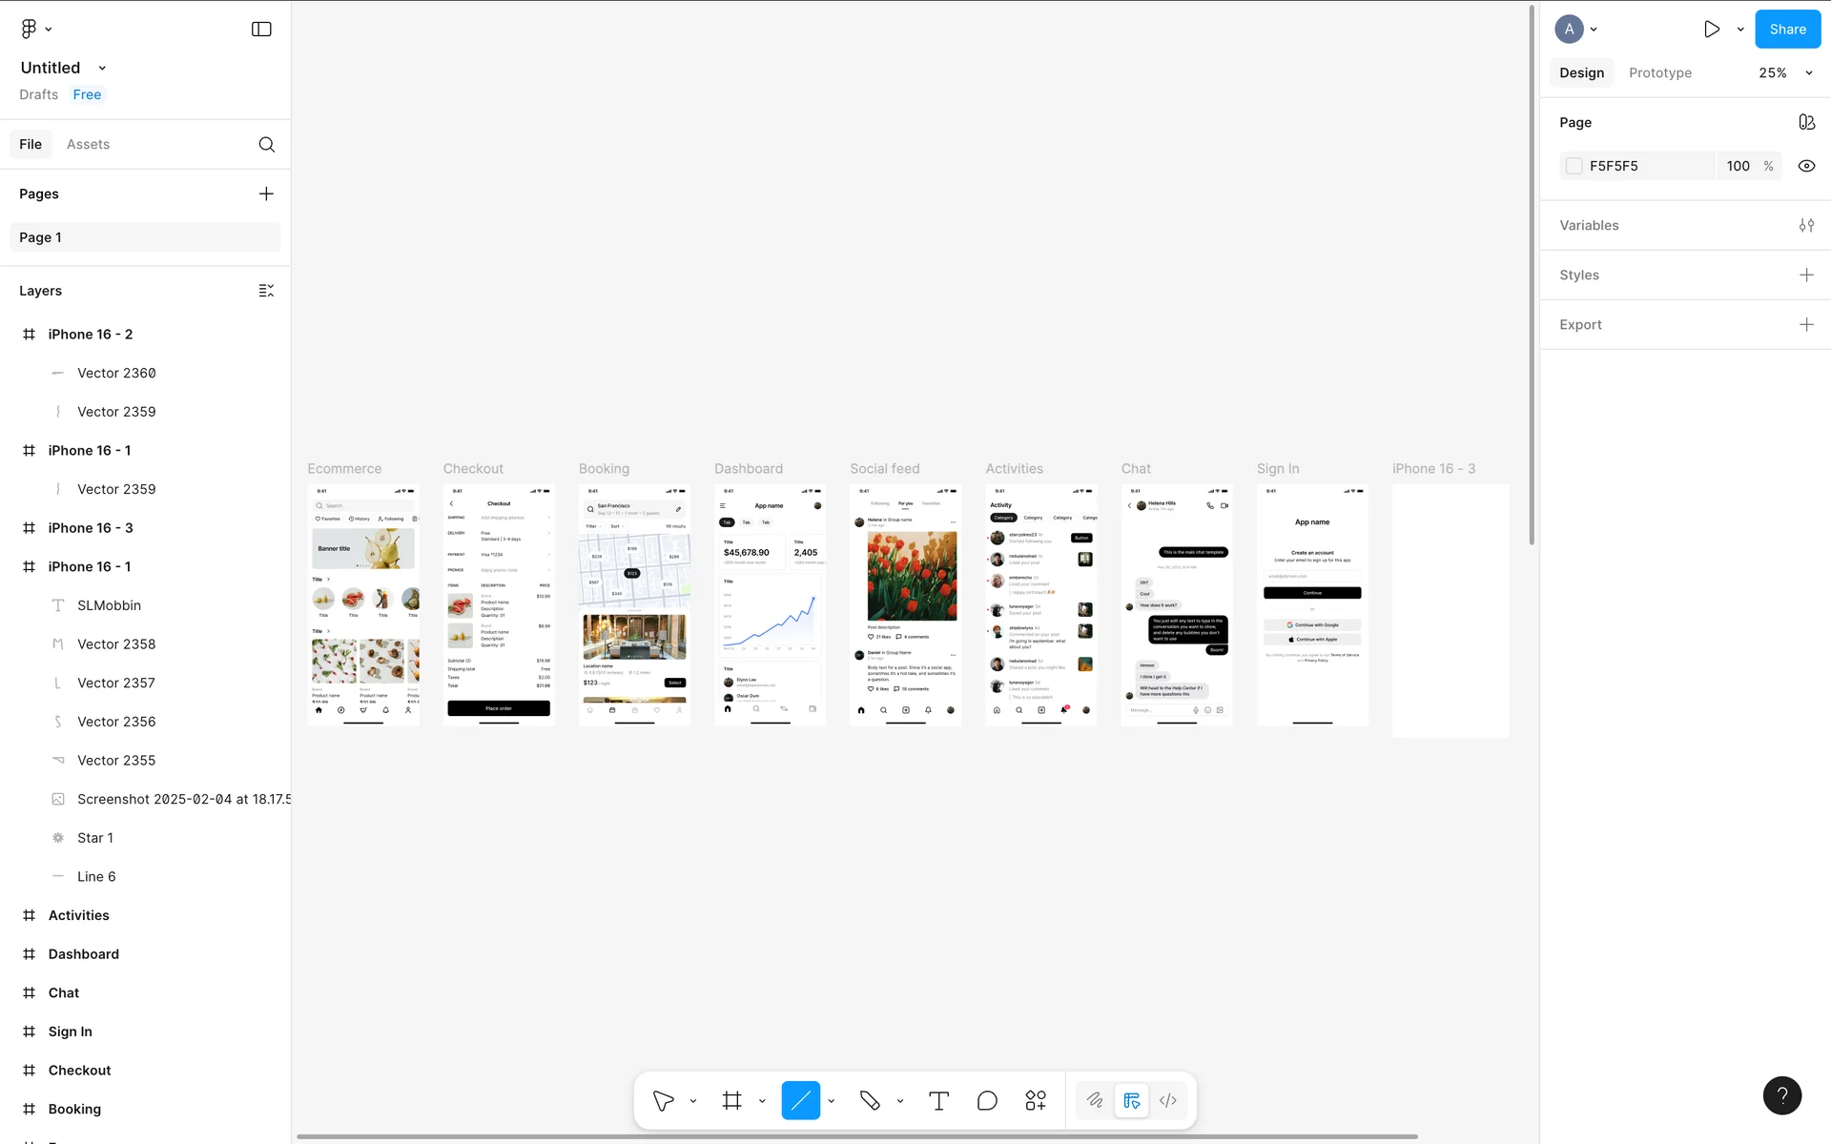Select the Vector 2358 layer
The height and width of the screenshot is (1144, 1831).
(x=116, y=644)
